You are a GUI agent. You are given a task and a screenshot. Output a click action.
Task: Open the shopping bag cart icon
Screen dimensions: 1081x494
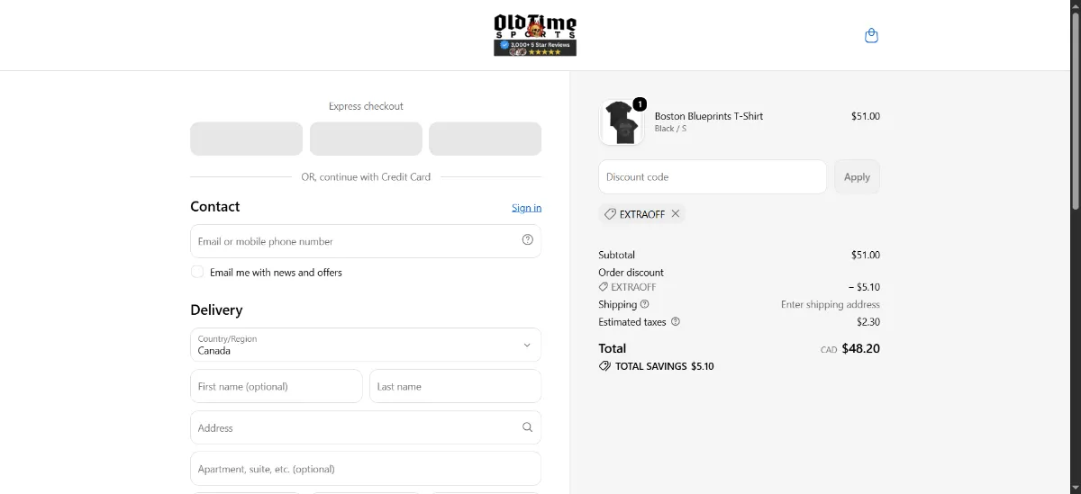[871, 36]
